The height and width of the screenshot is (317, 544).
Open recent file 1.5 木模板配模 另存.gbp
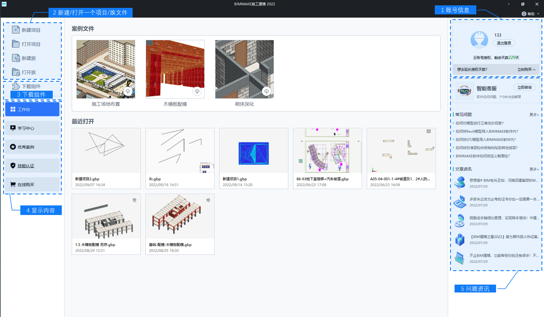tap(106, 224)
